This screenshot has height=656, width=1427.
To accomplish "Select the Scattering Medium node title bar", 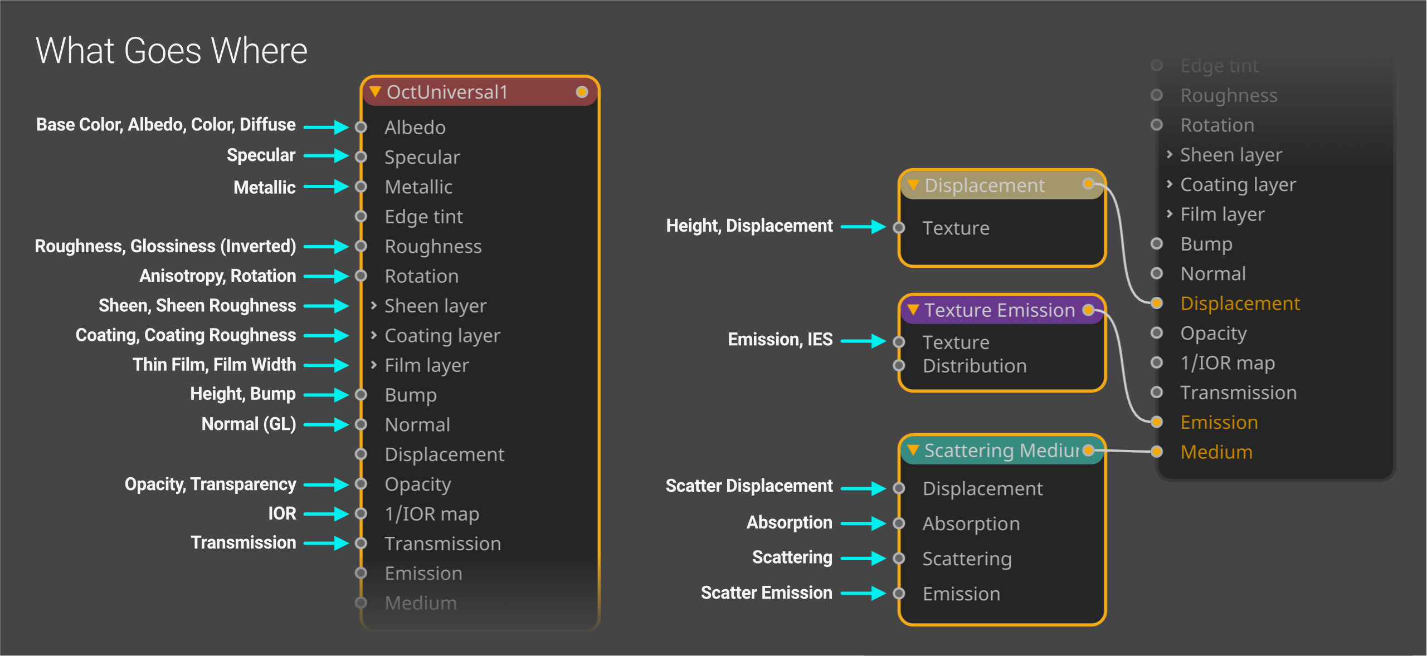I will [1002, 450].
